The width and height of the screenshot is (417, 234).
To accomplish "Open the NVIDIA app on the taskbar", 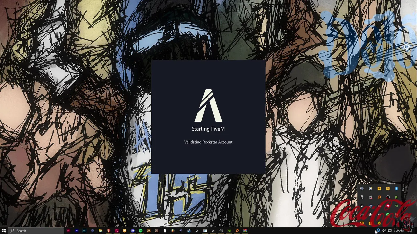I will pyautogui.click(x=229, y=231).
